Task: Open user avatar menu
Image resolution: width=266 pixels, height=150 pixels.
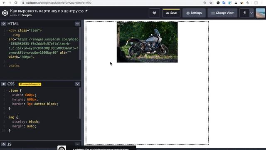Action: 261,13
